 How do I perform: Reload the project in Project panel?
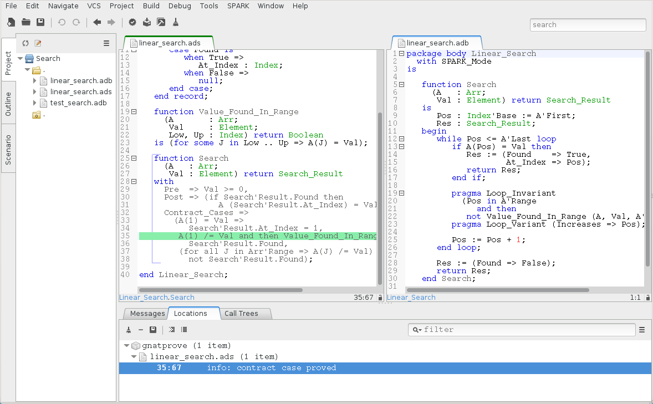(25, 43)
